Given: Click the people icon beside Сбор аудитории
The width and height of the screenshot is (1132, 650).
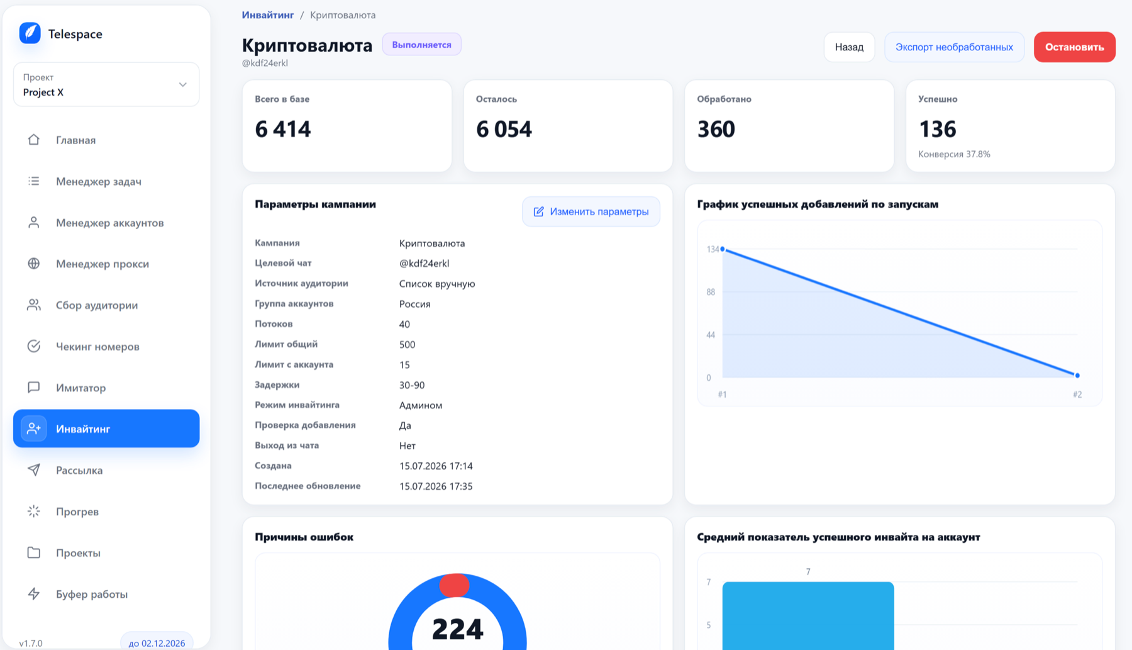Looking at the screenshot, I should (34, 305).
